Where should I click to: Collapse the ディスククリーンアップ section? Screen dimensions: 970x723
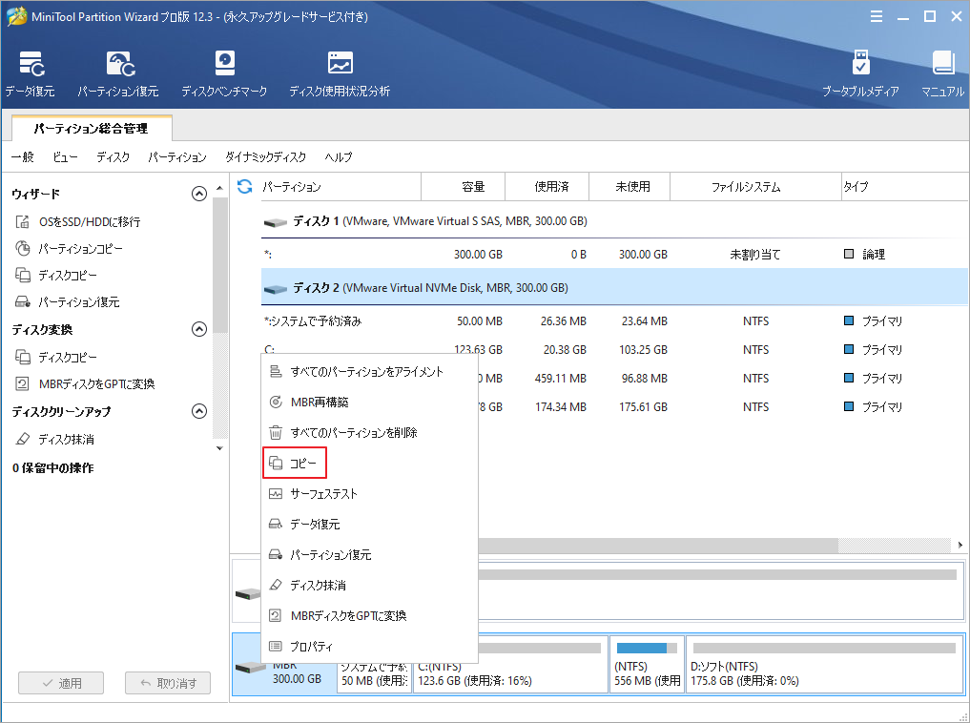pos(199,411)
